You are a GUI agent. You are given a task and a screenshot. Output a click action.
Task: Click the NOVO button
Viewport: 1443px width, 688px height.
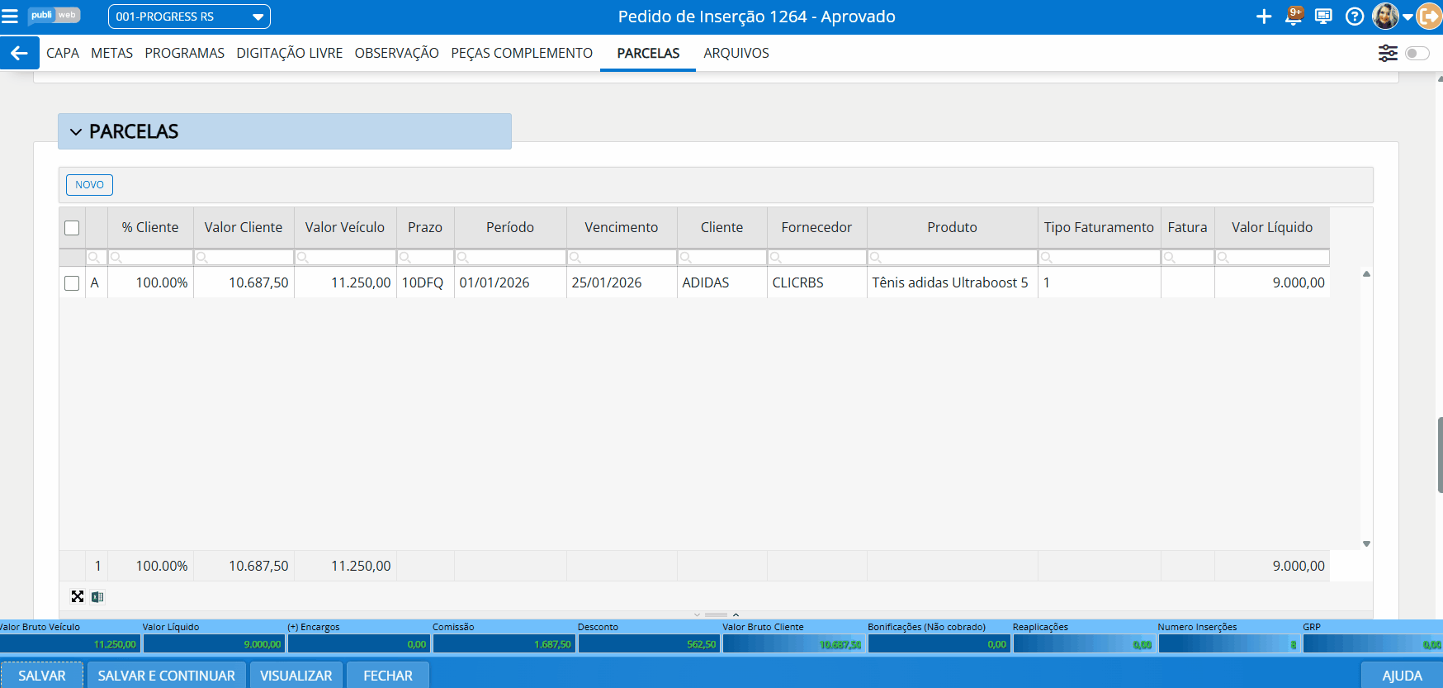[89, 185]
